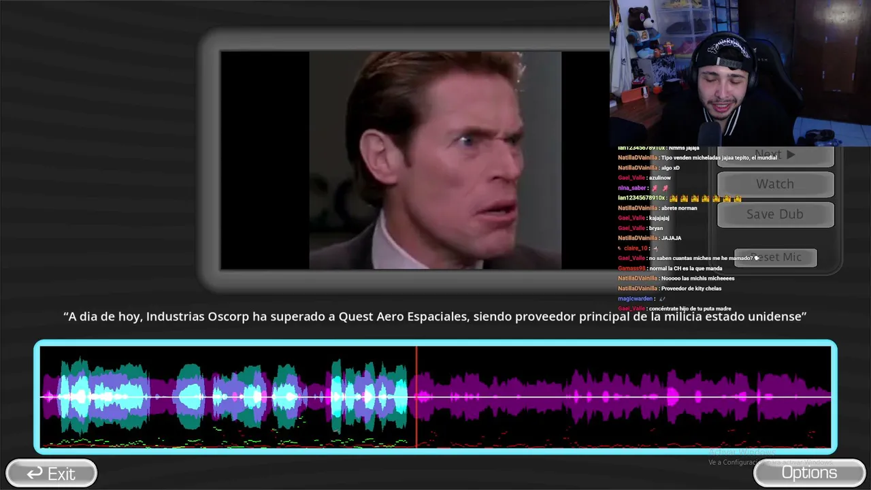Click the username "nina_saber" in chat

pos(632,189)
